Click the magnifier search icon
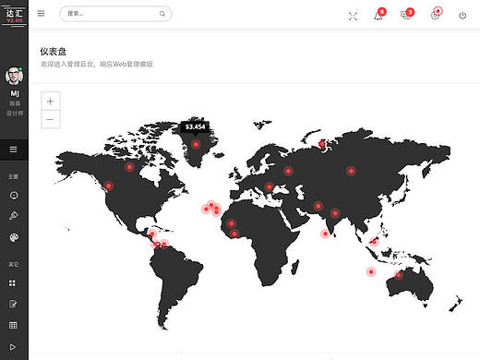Screen dimensions: 480x360 pyautogui.click(x=162, y=14)
